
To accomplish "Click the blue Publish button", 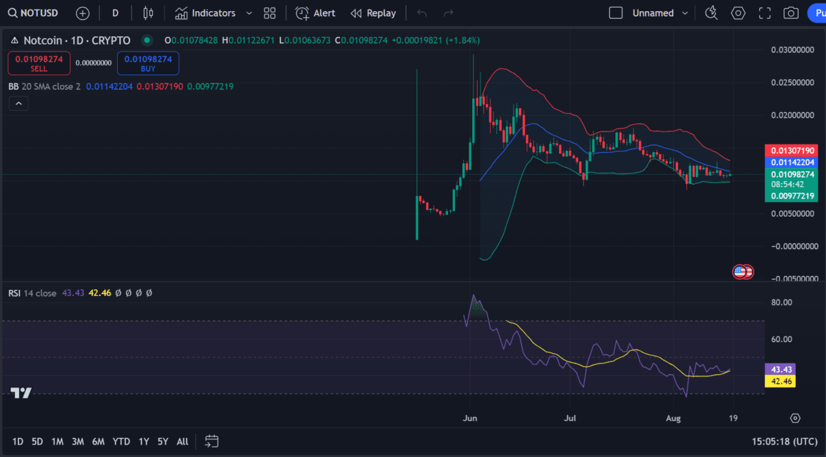I will click(x=816, y=13).
